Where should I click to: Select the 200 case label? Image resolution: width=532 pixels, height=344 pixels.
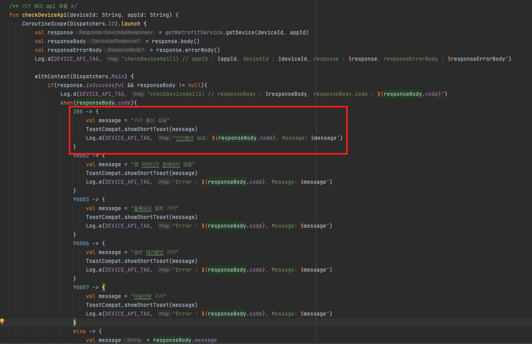click(78, 111)
